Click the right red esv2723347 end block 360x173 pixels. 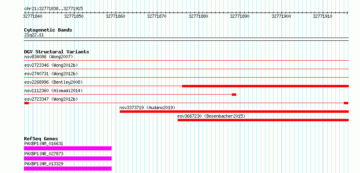346,103
